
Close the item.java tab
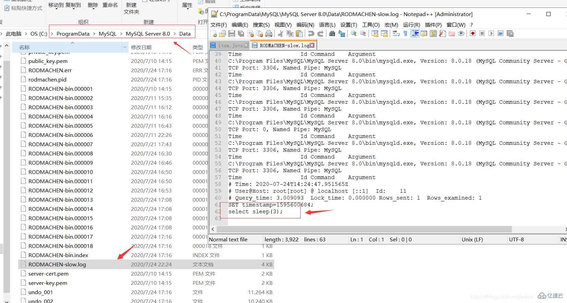point(246,45)
